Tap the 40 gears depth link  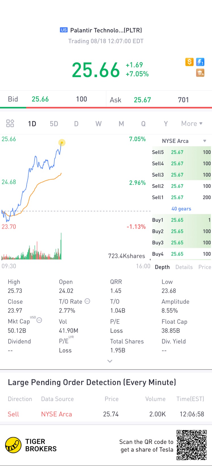[181, 209]
